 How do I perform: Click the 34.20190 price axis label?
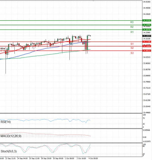point(147,39)
